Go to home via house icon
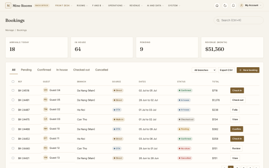The height and width of the screenshot is (168, 269). [x=217, y=6]
